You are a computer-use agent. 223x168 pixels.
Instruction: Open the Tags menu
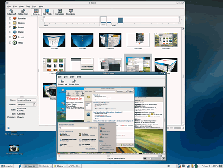coord(34,7)
